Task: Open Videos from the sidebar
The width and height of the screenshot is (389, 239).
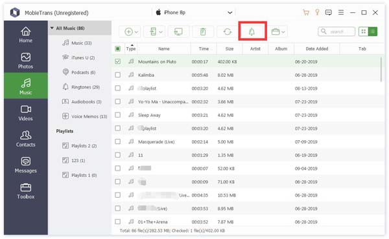Action: (x=25, y=113)
